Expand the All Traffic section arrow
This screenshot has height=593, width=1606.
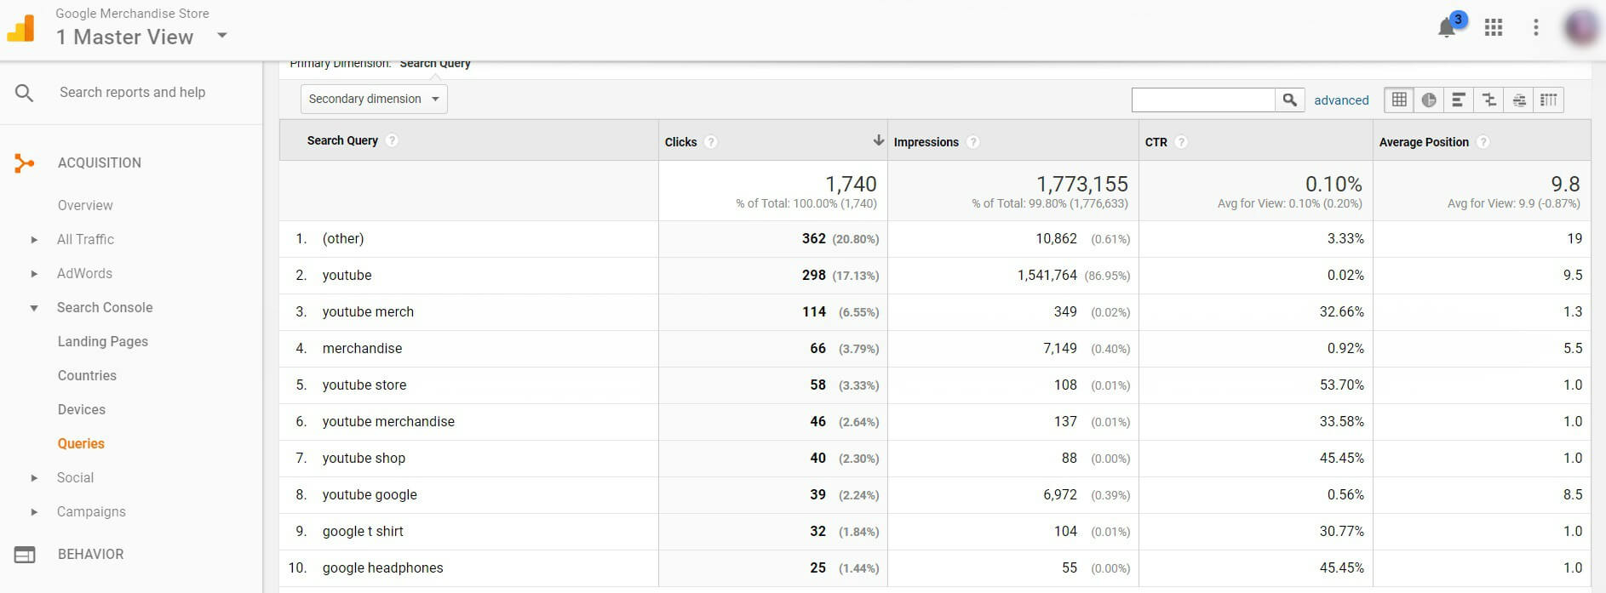tap(34, 240)
